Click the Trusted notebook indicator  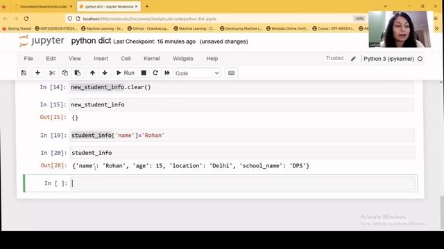click(x=334, y=58)
